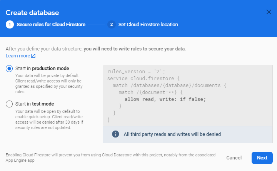The height and width of the screenshot is (171, 277).
Task: Click the "Start in test mode" label
Action: [35, 104]
